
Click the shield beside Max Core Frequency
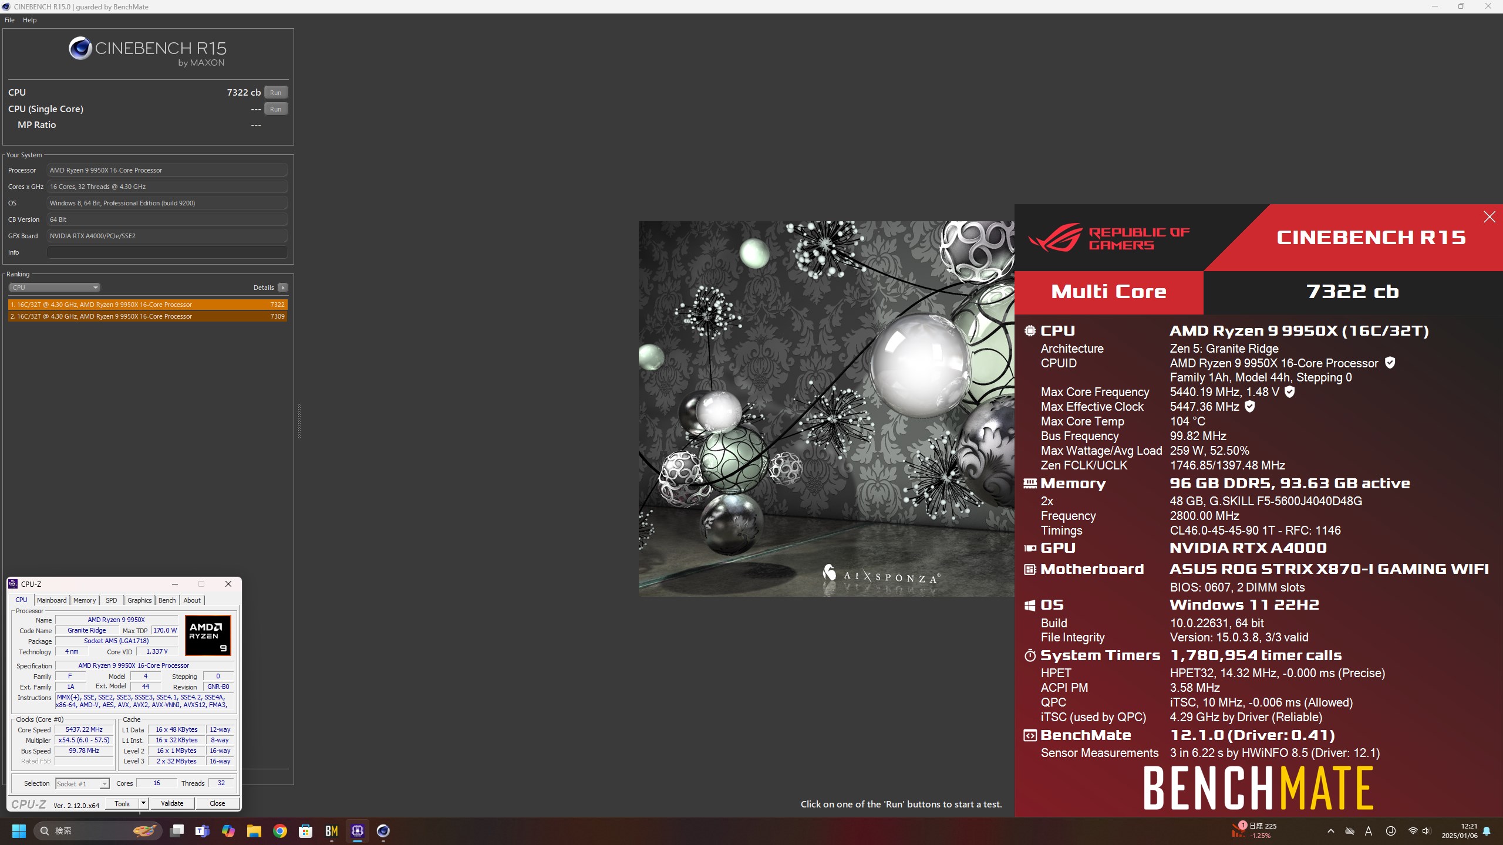point(1289,391)
